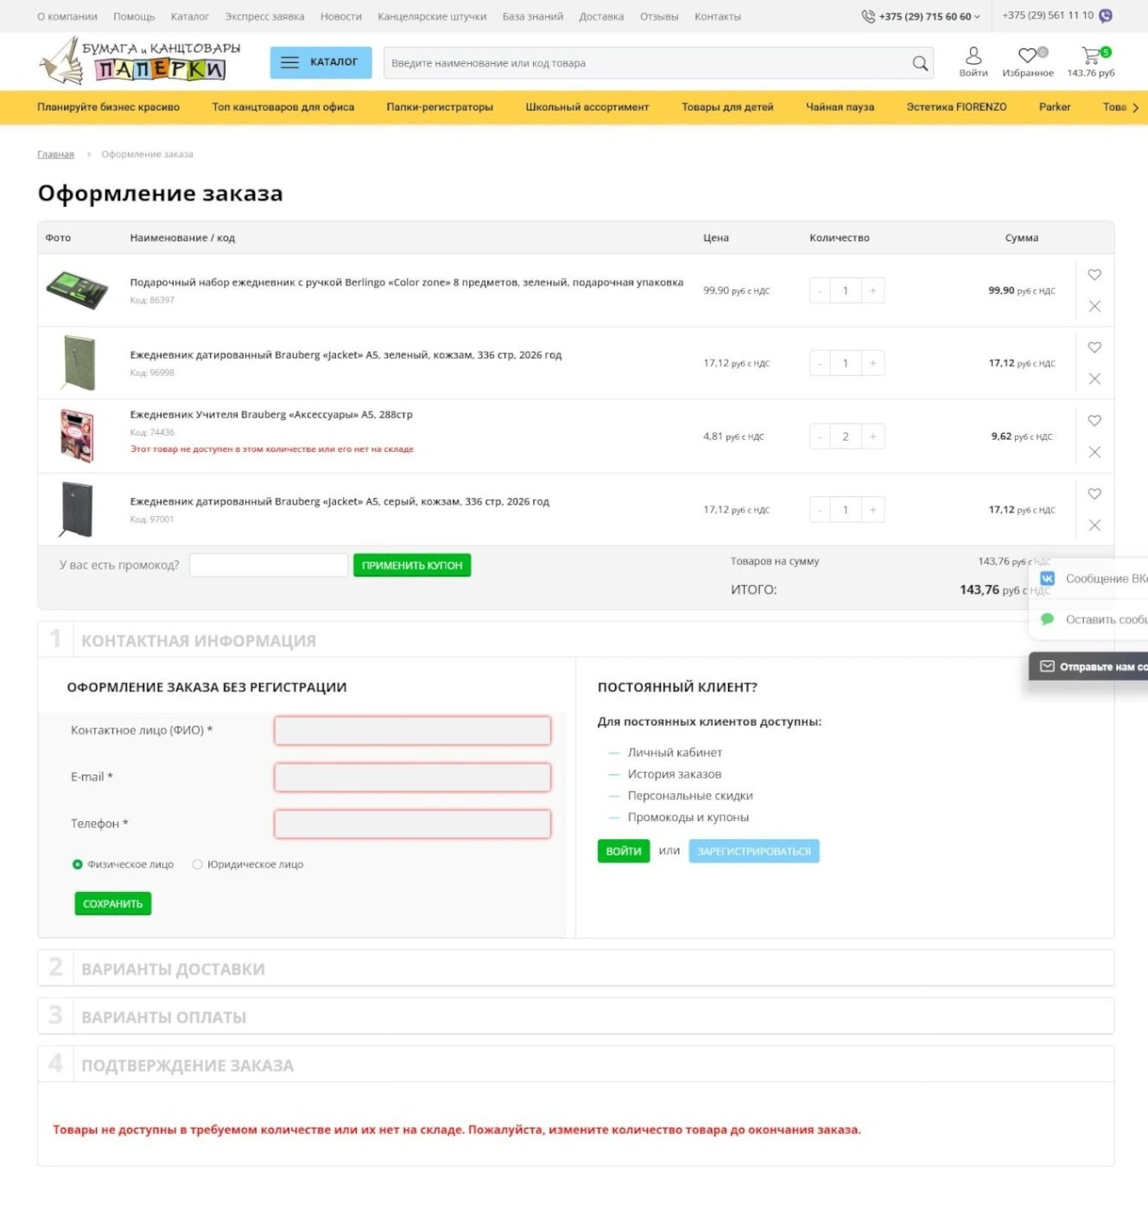Expand the phone number dropdown arrow
The width and height of the screenshot is (1148, 1210).
coord(977,16)
